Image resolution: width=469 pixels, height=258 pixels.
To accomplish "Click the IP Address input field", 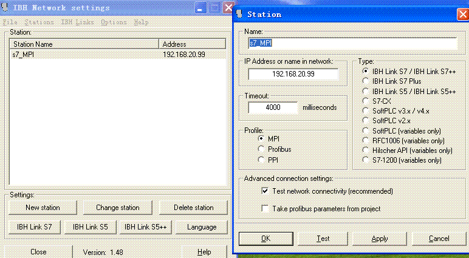I will tap(293, 74).
